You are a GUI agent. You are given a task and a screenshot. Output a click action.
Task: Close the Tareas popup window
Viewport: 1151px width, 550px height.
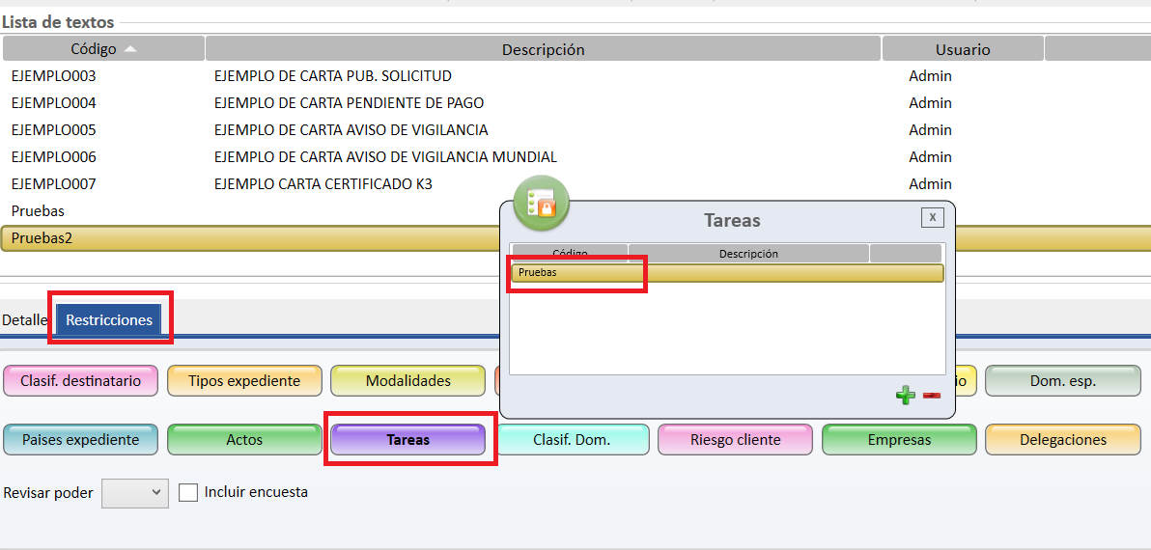932,217
